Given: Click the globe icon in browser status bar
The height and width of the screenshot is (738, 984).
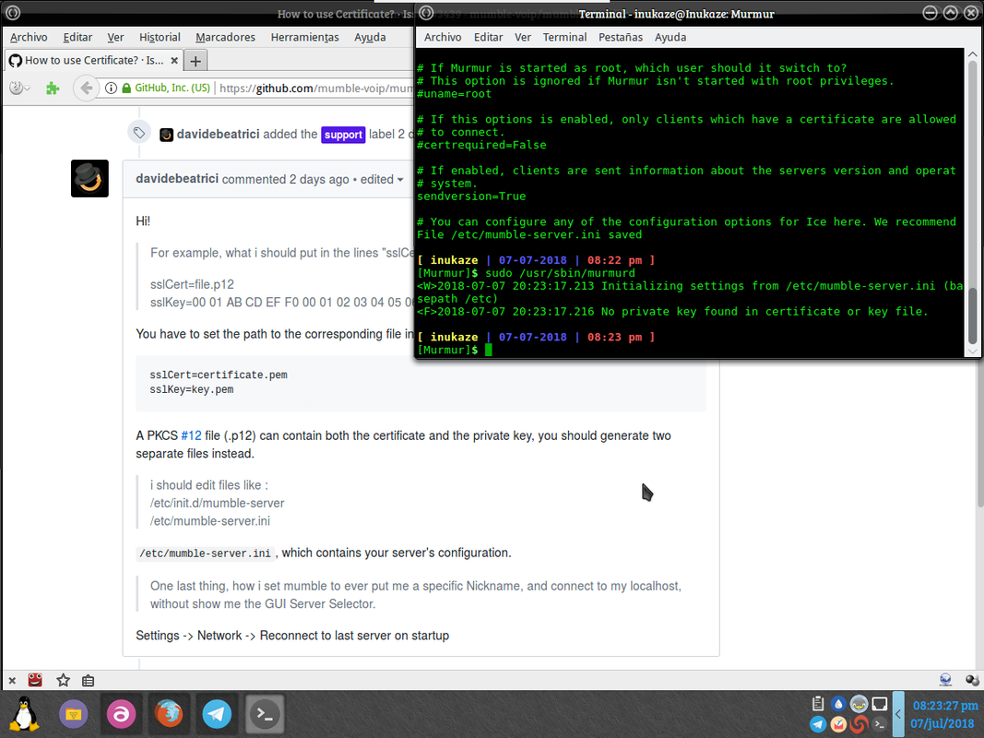Looking at the screenshot, I should (945, 680).
